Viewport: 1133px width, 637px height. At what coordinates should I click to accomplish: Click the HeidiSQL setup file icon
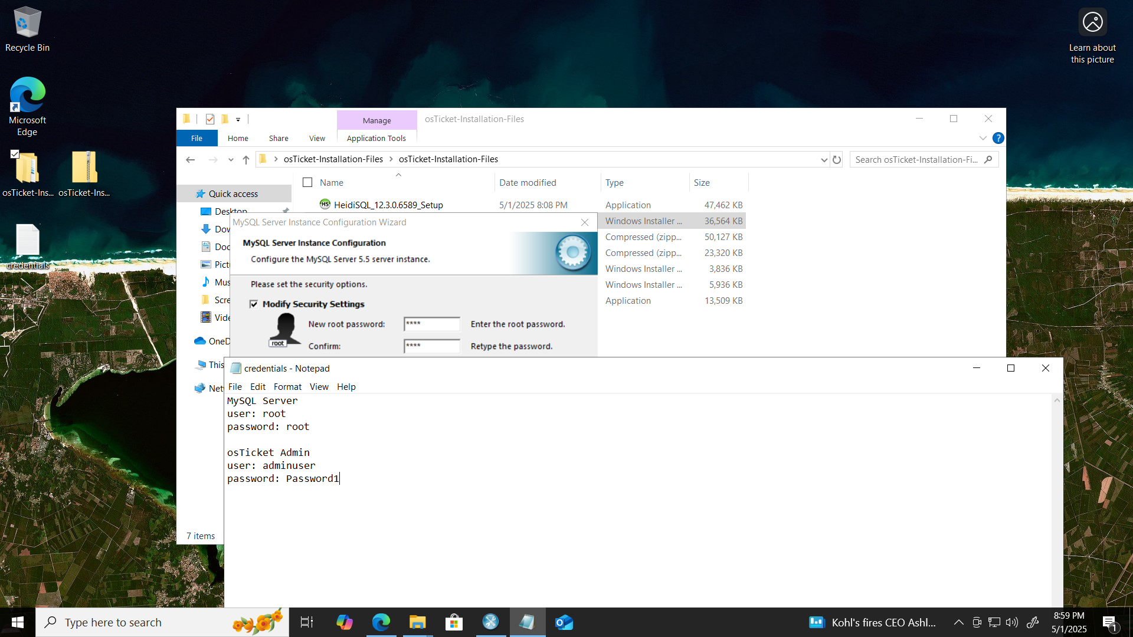(x=325, y=204)
